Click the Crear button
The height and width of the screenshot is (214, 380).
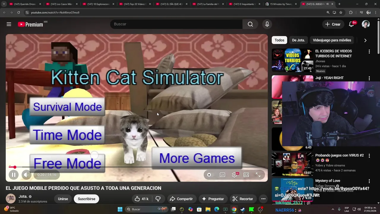333,24
